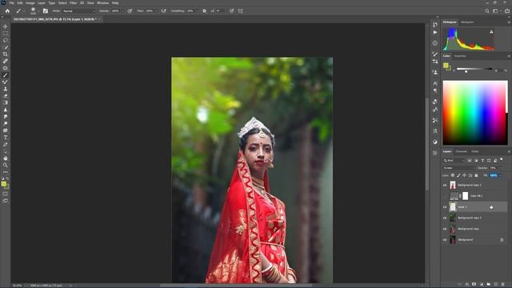Image resolution: width=512 pixels, height=288 pixels.
Task: Open the Layers panel flyout menu
Action: pos(509,151)
